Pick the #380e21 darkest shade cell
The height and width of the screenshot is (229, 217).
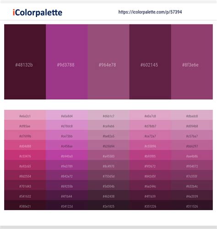(25, 205)
